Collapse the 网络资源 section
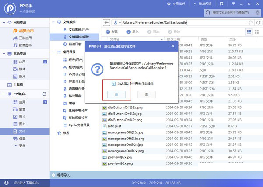Image resolution: width=263 pixels, height=187 pixels. pyautogui.click(x=4, y=22)
